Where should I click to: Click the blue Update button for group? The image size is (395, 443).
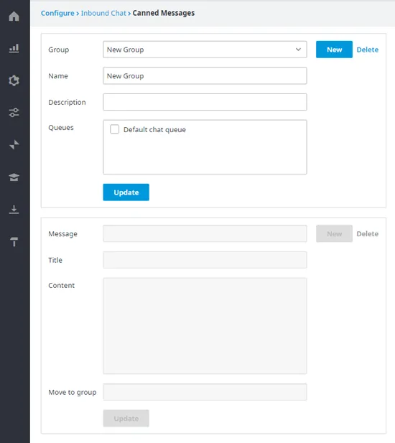[126, 192]
